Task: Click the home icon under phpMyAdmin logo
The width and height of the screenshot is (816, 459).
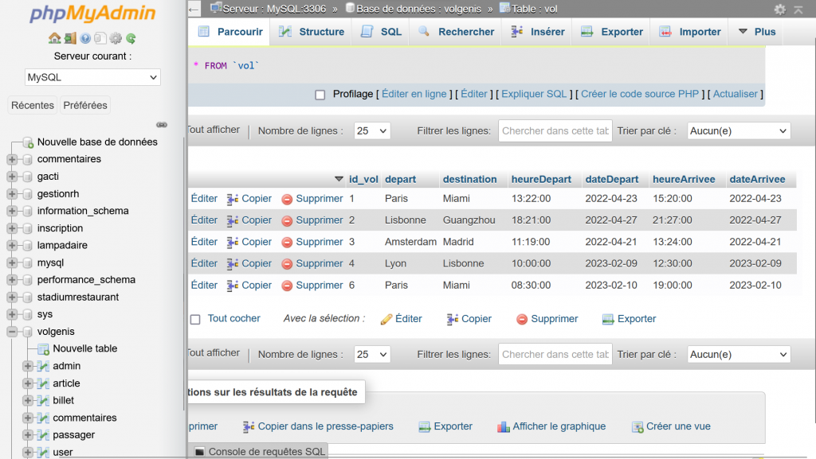Action: (x=54, y=38)
